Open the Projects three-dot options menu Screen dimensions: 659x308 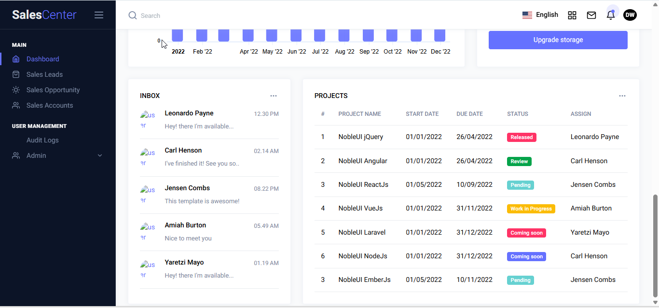click(x=622, y=96)
